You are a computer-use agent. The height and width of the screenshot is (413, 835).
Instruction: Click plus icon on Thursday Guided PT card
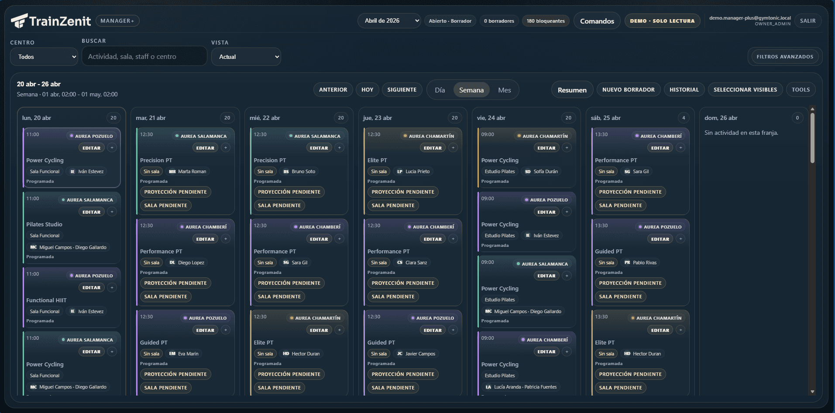click(453, 330)
